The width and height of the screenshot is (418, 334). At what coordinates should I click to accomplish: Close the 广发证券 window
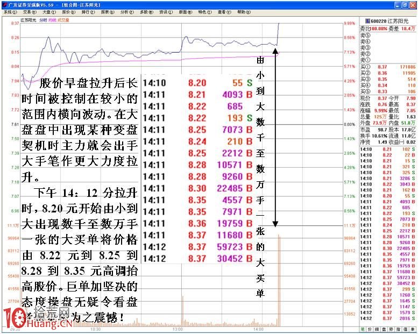(x=413, y=5)
